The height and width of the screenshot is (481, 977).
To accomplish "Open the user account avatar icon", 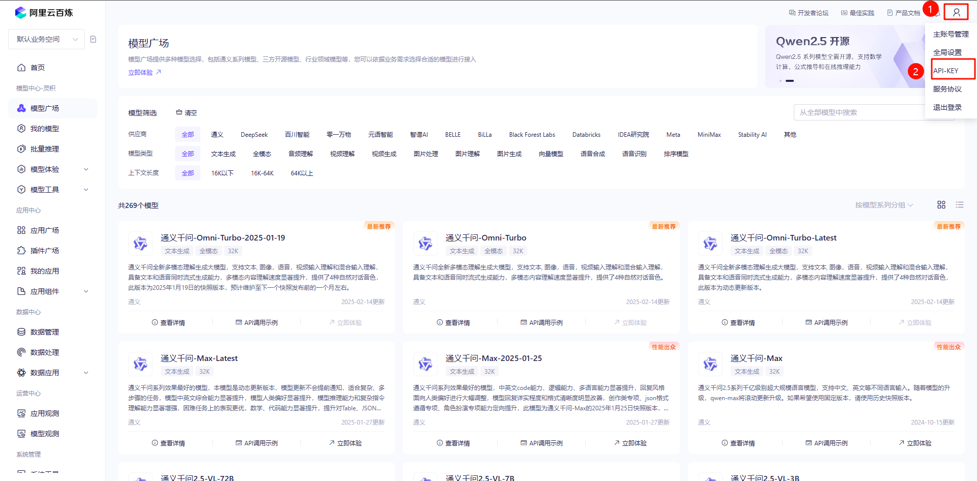I will tap(956, 12).
